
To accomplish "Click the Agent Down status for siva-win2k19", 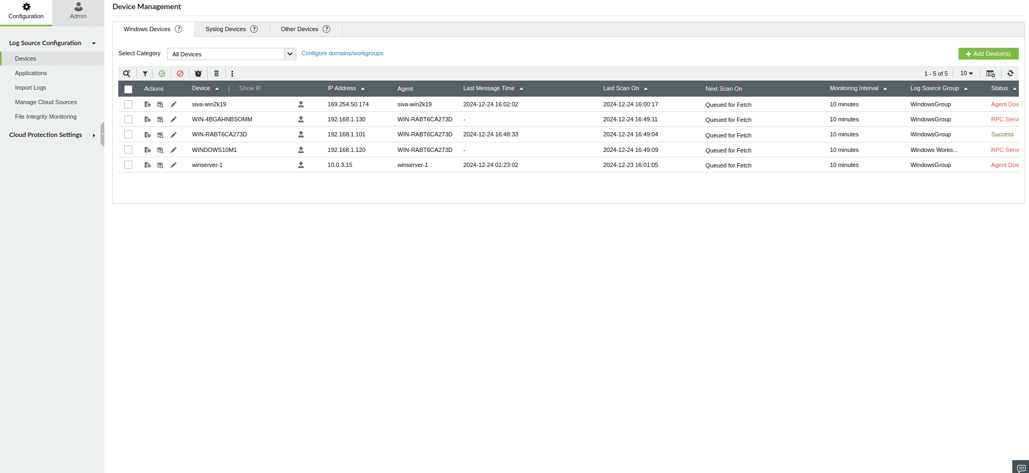I will coord(1005,104).
